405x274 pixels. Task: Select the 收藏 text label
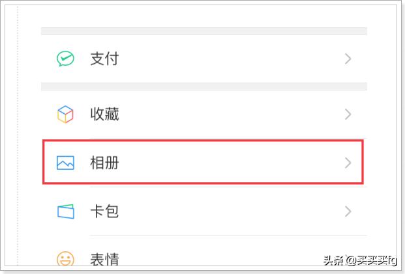[104, 114]
